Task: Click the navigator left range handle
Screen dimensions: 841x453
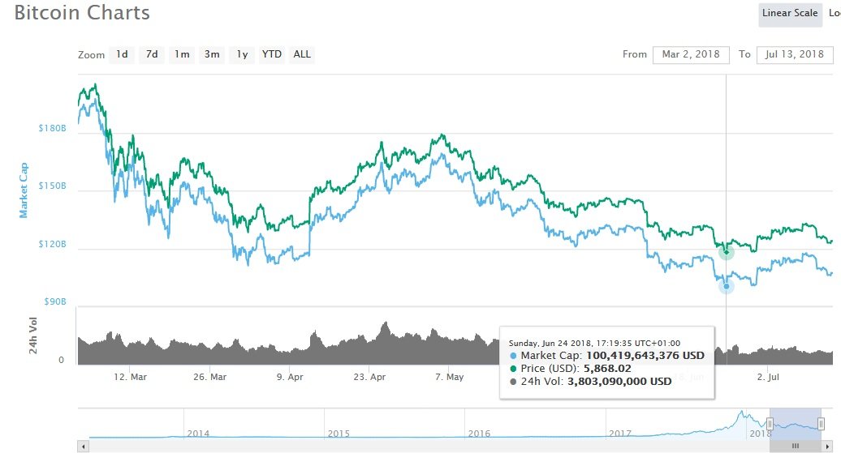Action: tap(770, 424)
